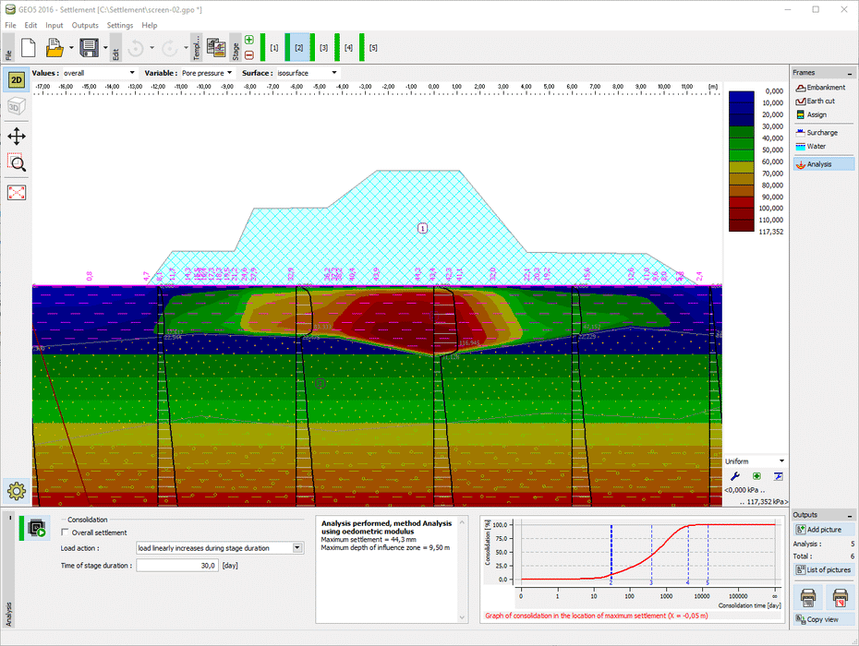The height and width of the screenshot is (646, 859).
Task: Click the fit-to-screen red arrows icon
Action: (x=17, y=192)
